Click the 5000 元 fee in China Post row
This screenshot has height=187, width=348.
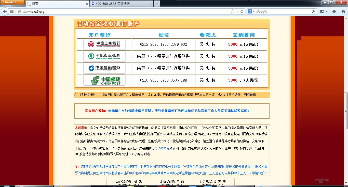pyautogui.click(x=243, y=80)
